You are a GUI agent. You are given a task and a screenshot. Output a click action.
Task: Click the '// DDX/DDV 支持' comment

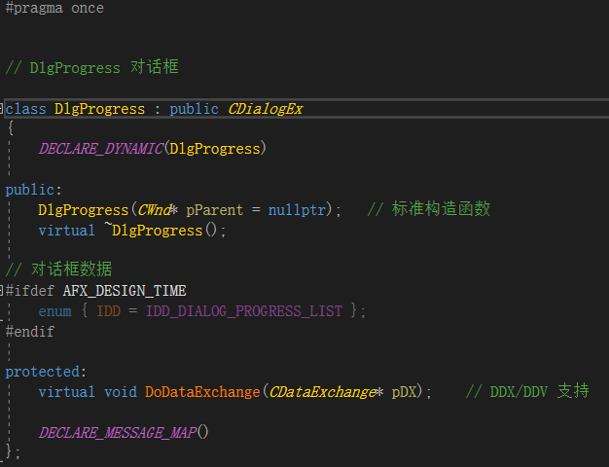(527, 391)
